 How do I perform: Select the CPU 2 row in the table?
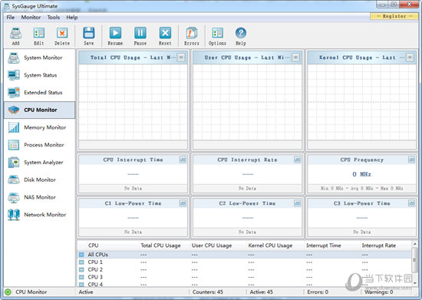244,269
